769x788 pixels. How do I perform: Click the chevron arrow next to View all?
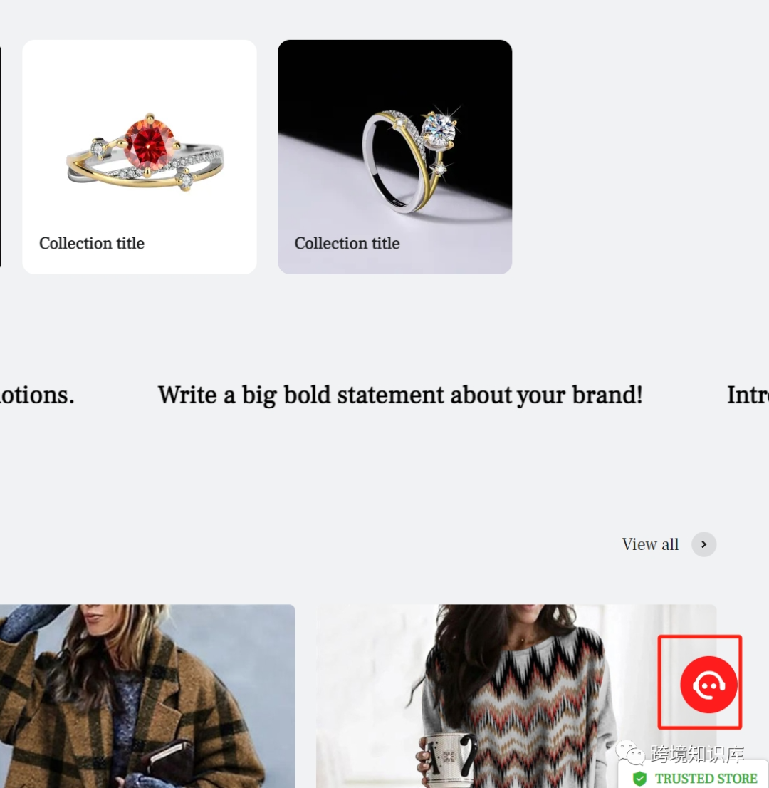703,544
